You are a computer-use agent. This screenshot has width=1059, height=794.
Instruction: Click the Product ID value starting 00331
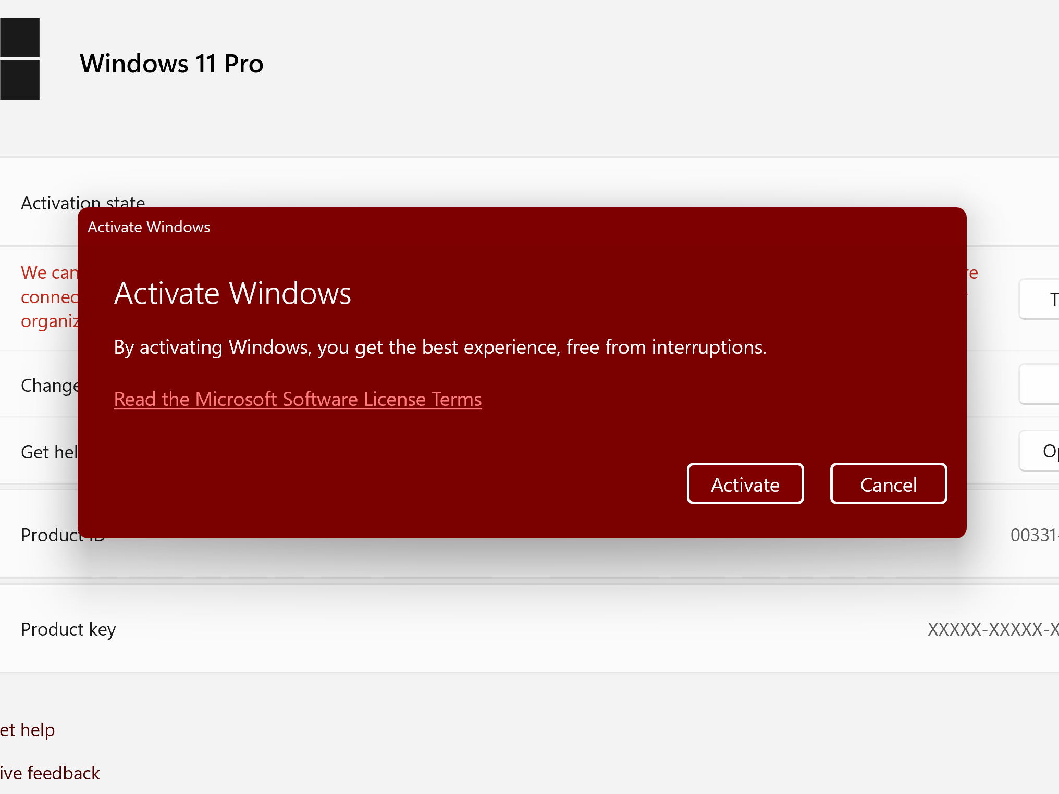pyautogui.click(x=1034, y=535)
